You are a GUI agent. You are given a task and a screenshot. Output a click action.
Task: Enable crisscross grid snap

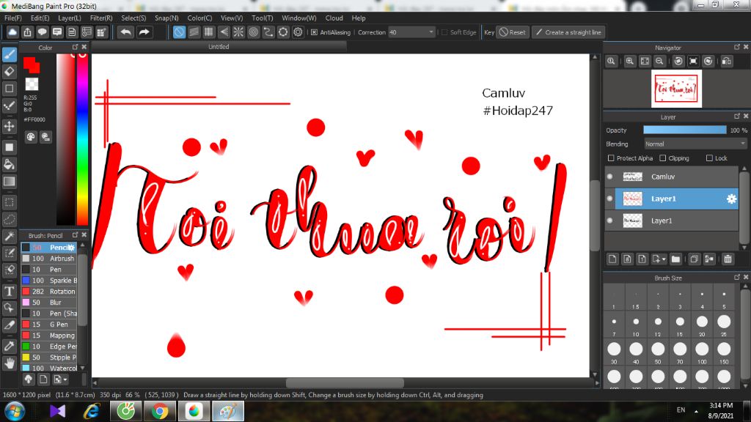209,32
